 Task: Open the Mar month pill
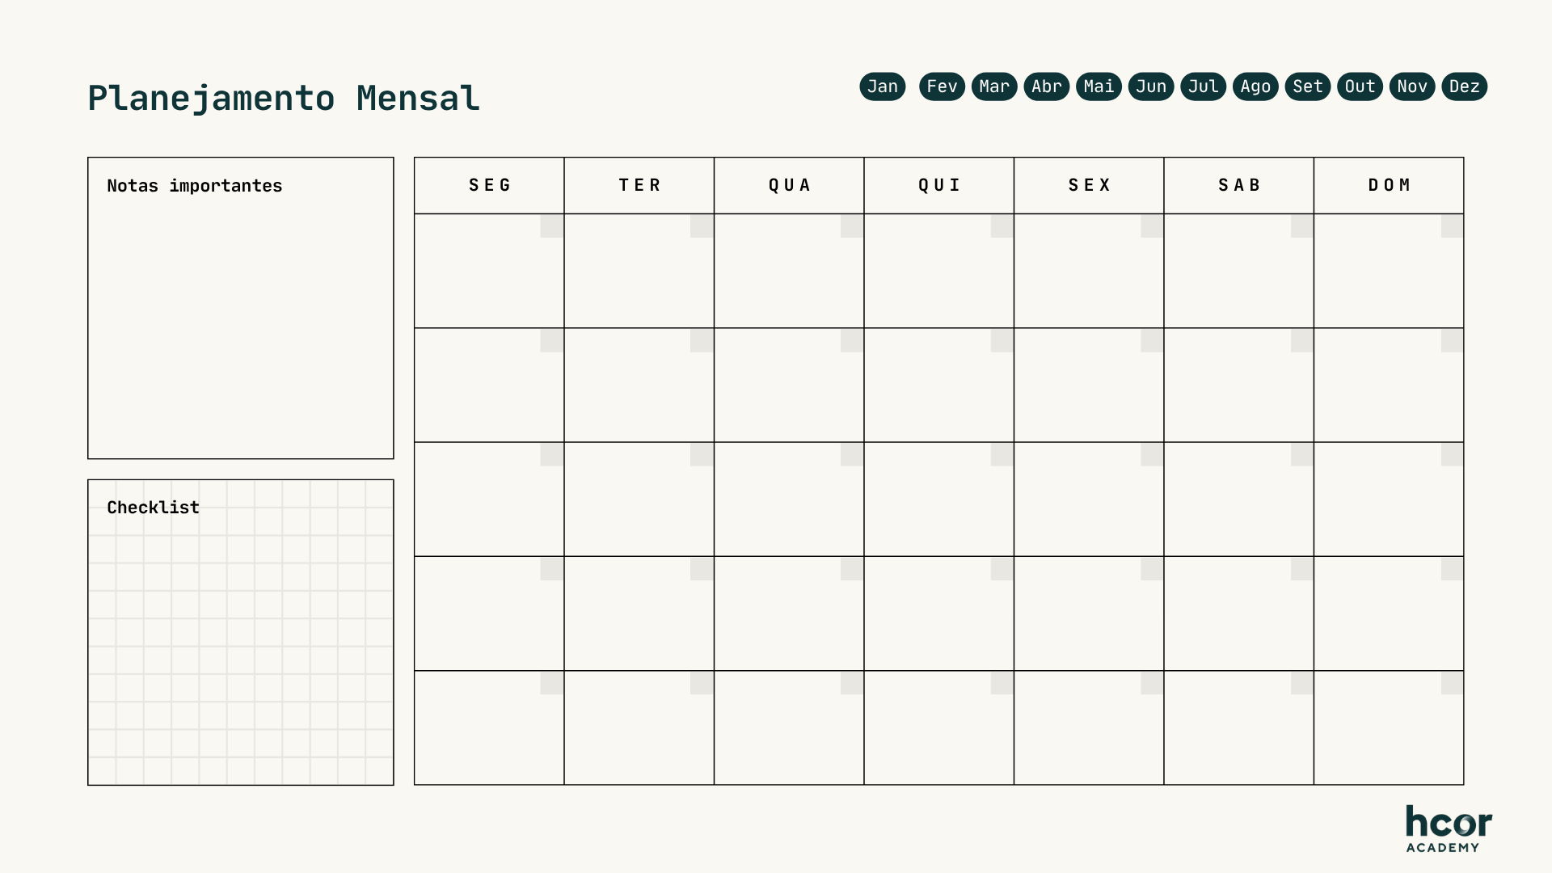coord(994,86)
